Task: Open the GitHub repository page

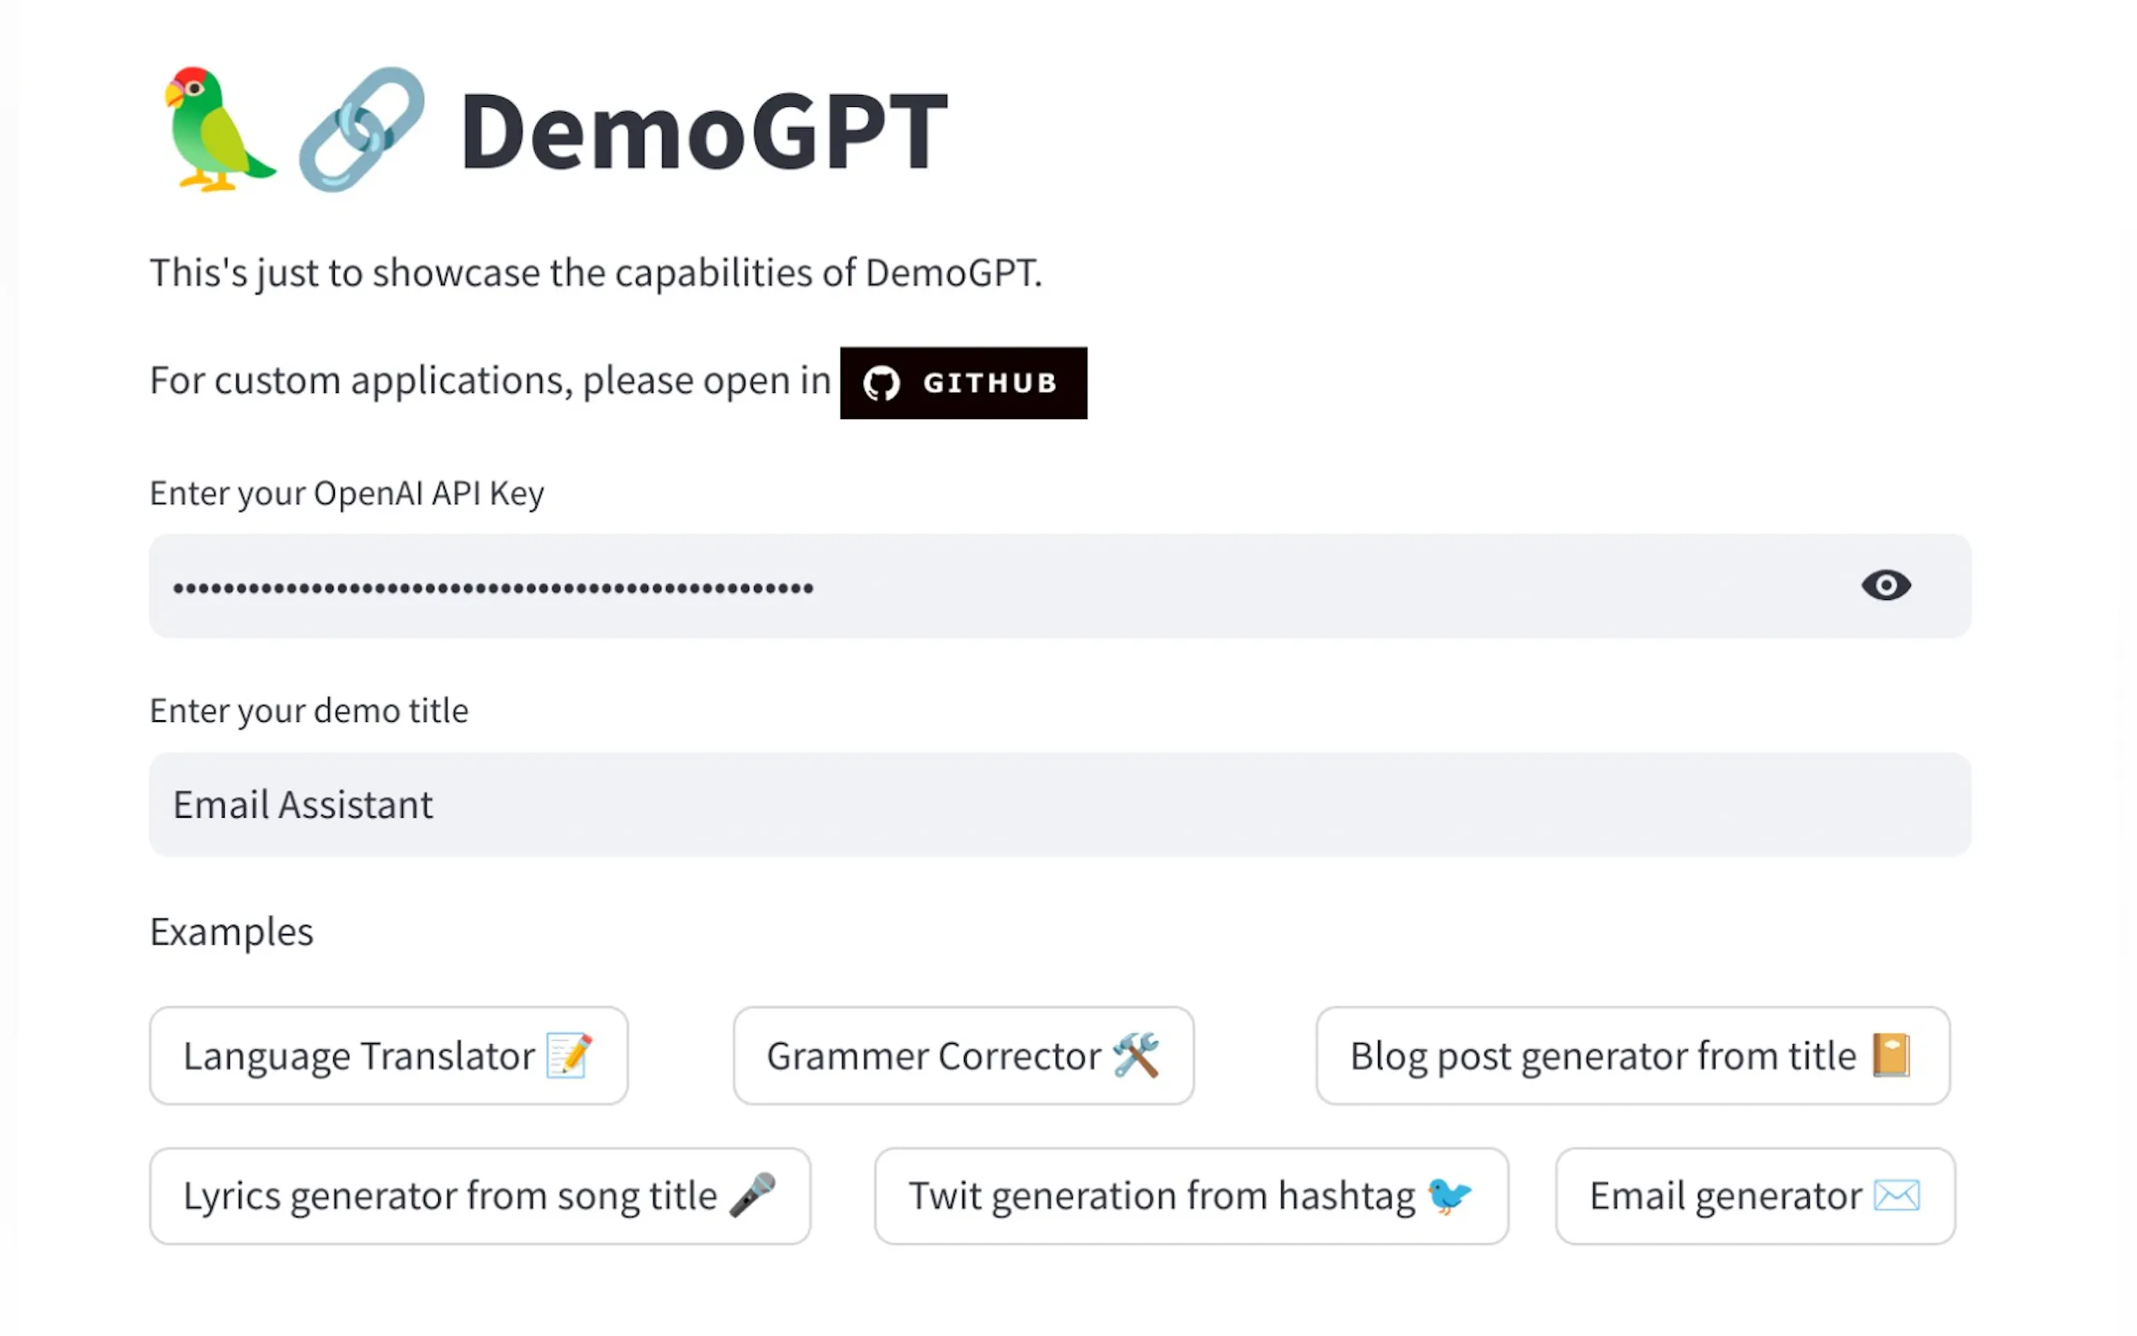Action: point(963,383)
